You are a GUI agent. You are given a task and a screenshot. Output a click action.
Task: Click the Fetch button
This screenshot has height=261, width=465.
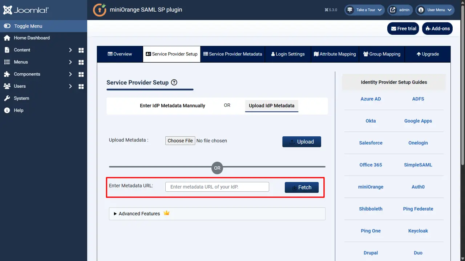[302, 187]
